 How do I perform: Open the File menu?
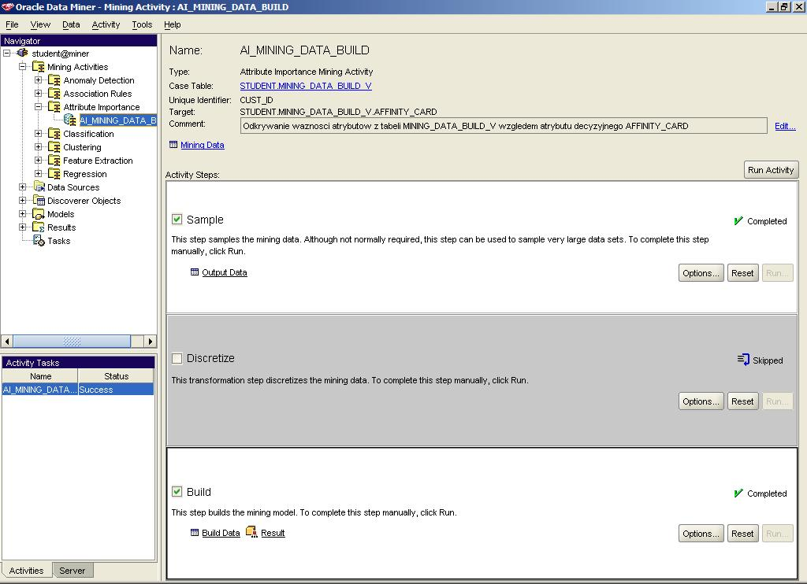pos(12,24)
